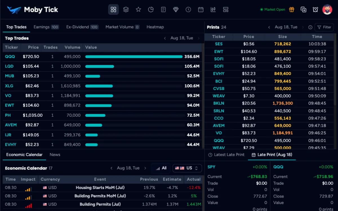
Task: Open the document news icon in top nav
Action: (163, 10)
